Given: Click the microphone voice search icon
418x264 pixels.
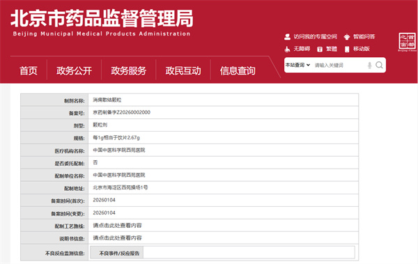Looking at the screenshot, I should pos(369,65).
